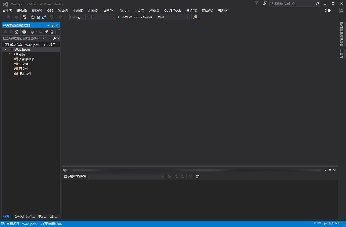
Task: Switch to 类视图 tab
Action: 19,217
